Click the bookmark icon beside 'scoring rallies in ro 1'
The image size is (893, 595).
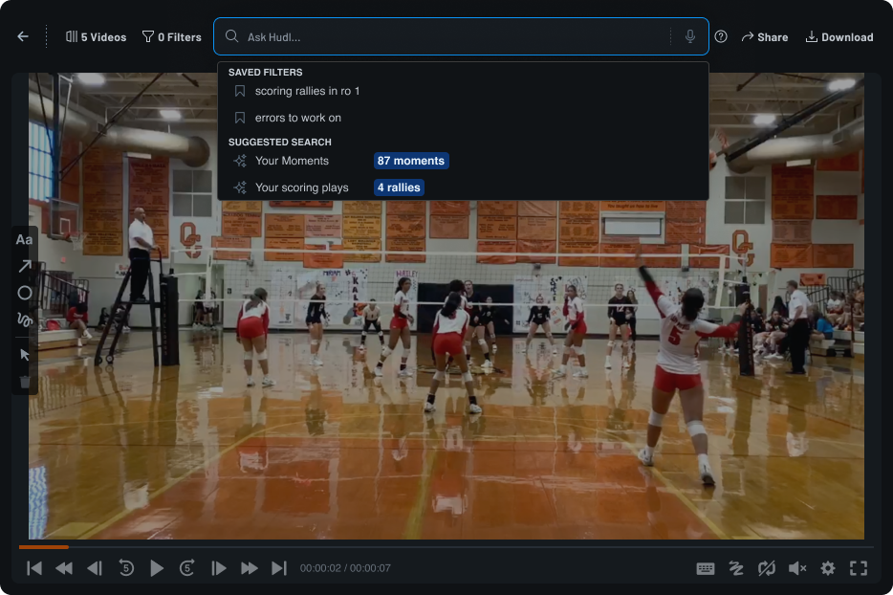(x=240, y=91)
